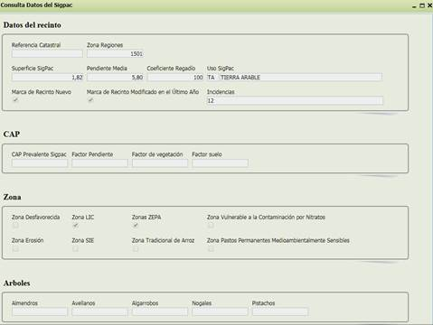
Task: Click the Almendros field
Action: tap(40, 311)
